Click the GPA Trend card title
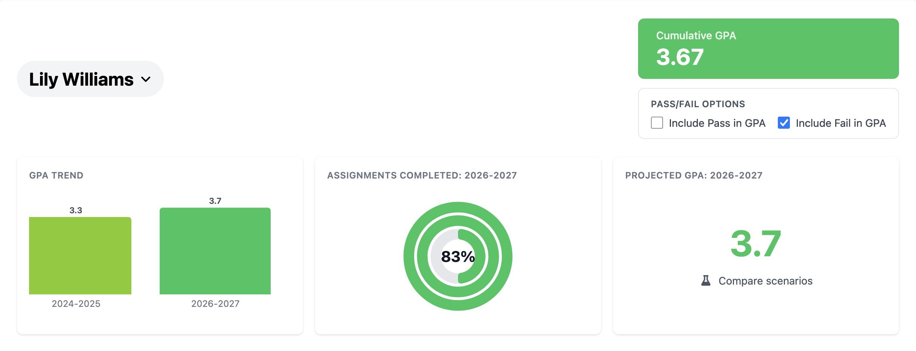916x351 pixels. (56, 175)
